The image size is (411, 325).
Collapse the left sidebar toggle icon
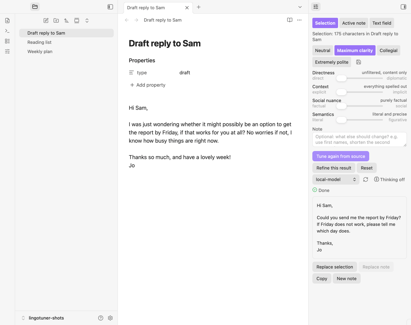click(110, 7)
